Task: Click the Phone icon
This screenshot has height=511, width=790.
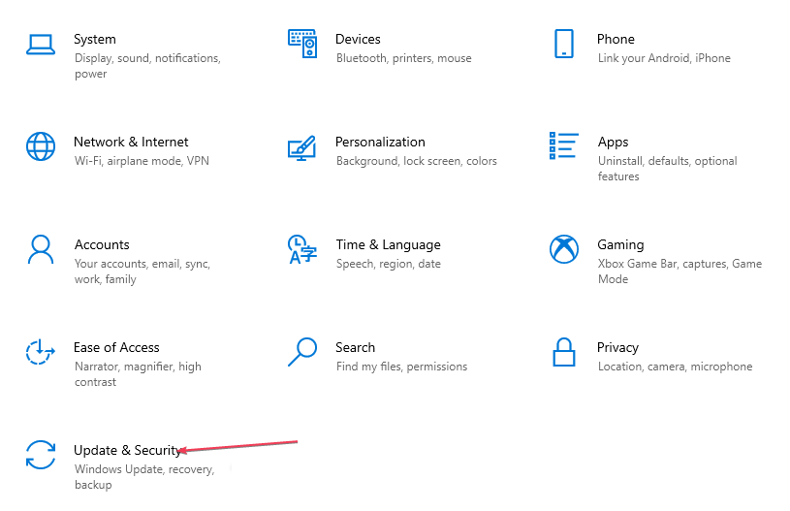Action: [564, 44]
